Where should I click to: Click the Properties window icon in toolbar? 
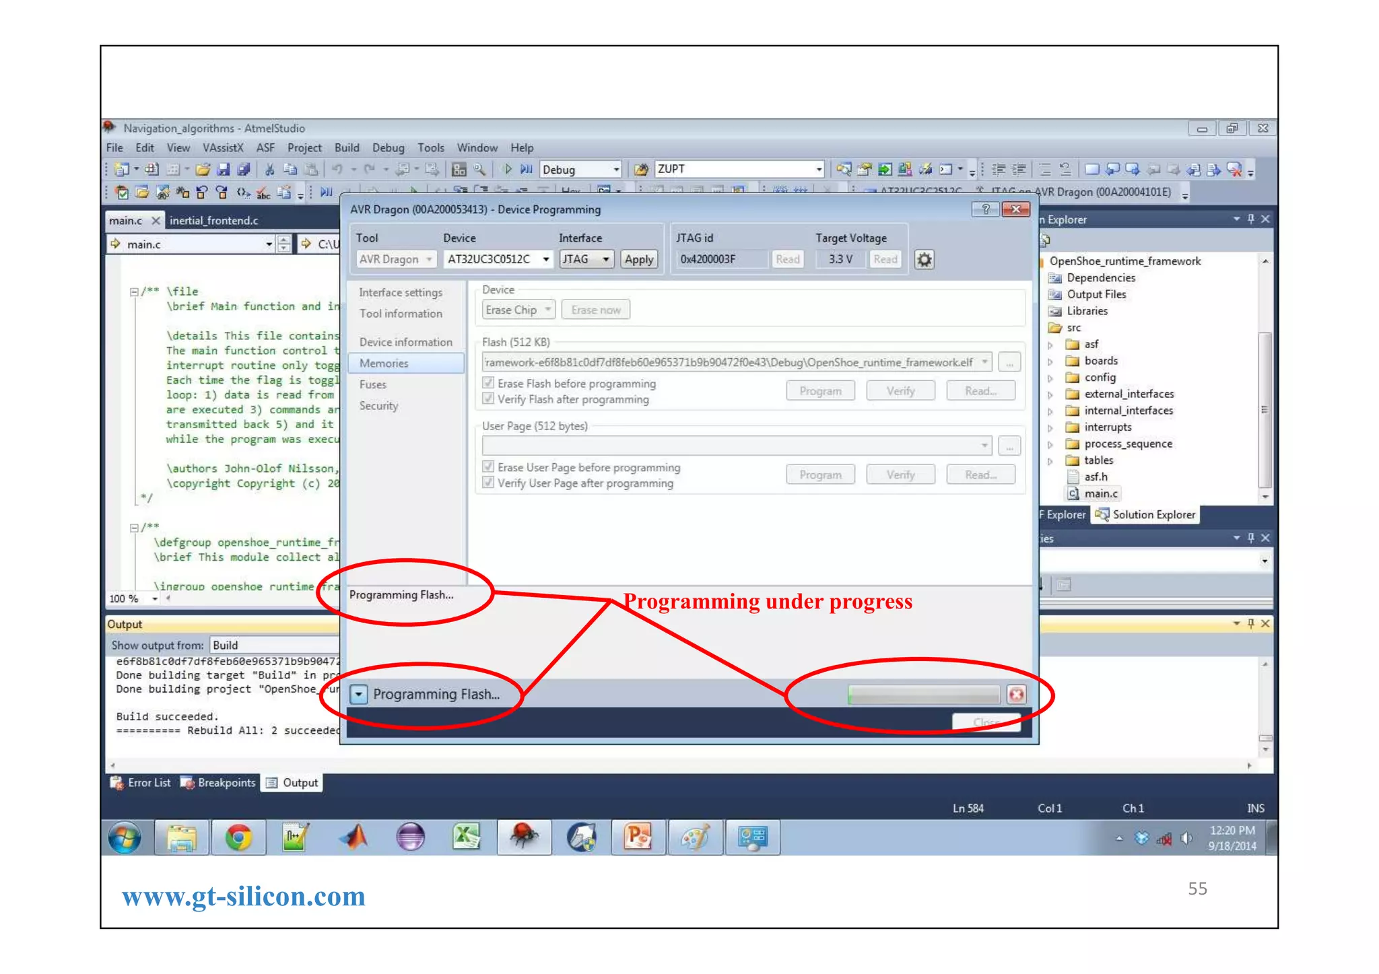tap(865, 170)
